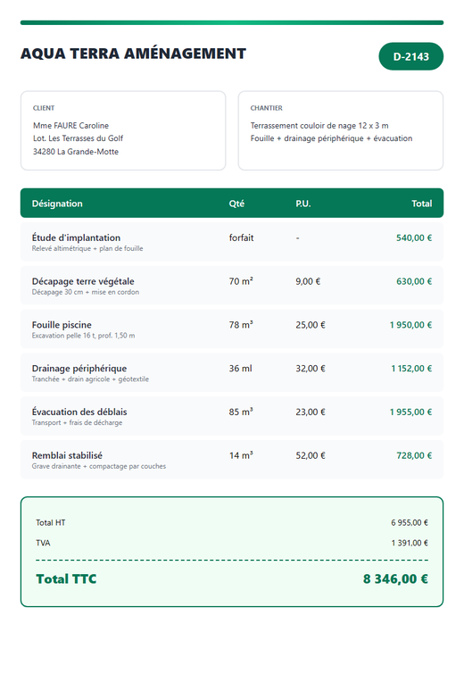Image resolution: width=464 pixels, height=674 pixels.
Task: Click the Total HT amount 6 955,00 €
Action: click(x=410, y=523)
